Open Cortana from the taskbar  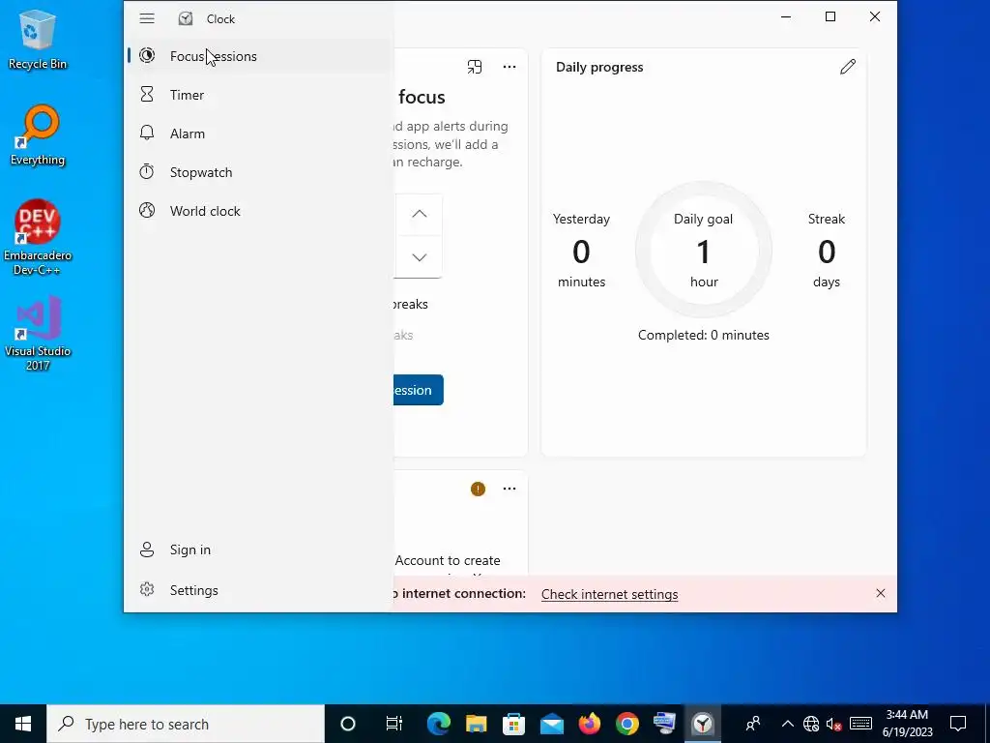348,724
